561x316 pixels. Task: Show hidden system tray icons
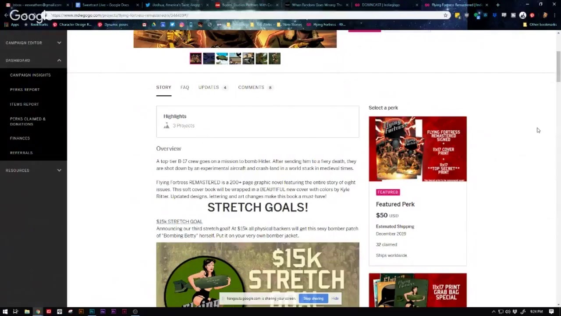pos(494,312)
